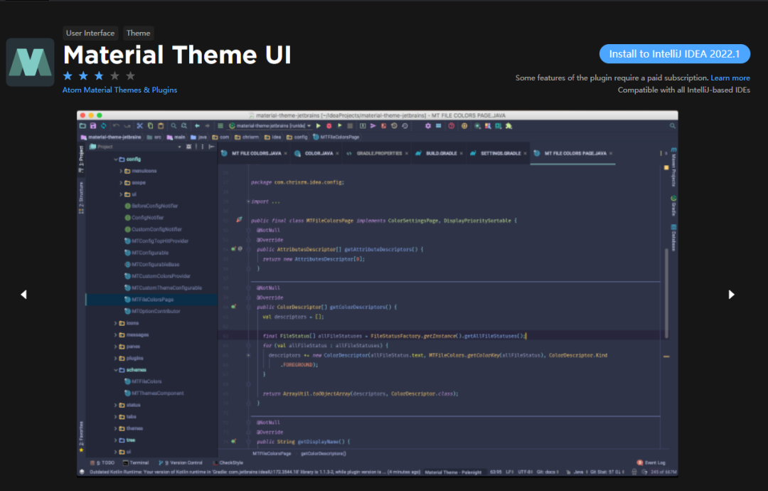
Task: Open the TODO tool window button
Action: coord(102,463)
